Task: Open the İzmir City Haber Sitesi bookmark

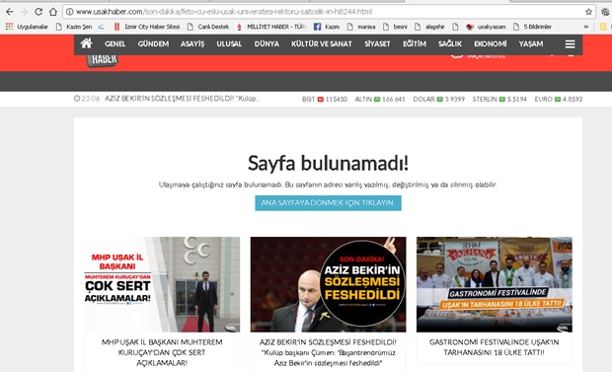Action: point(147,27)
